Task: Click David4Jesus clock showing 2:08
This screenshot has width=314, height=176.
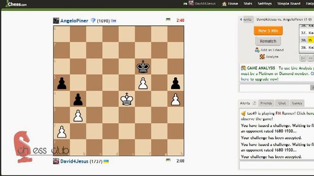Action: [x=180, y=161]
